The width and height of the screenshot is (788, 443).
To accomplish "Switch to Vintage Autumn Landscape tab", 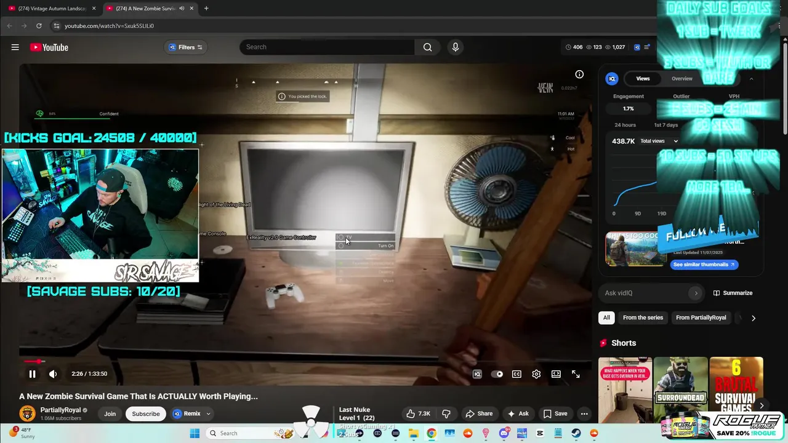I will [x=52, y=9].
